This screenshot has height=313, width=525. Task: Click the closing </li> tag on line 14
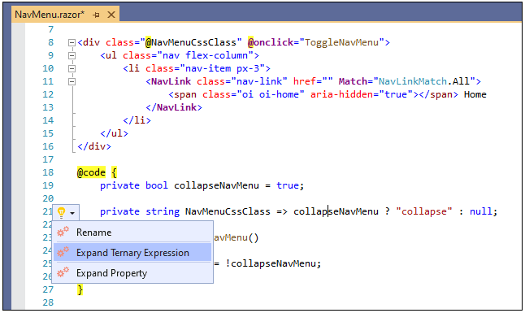pyautogui.click(x=137, y=120)
